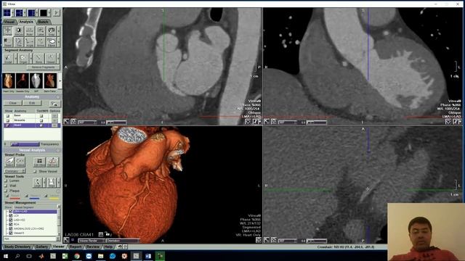
Task: Enable the Wall checkbox
Action: [x=6, y=186]
